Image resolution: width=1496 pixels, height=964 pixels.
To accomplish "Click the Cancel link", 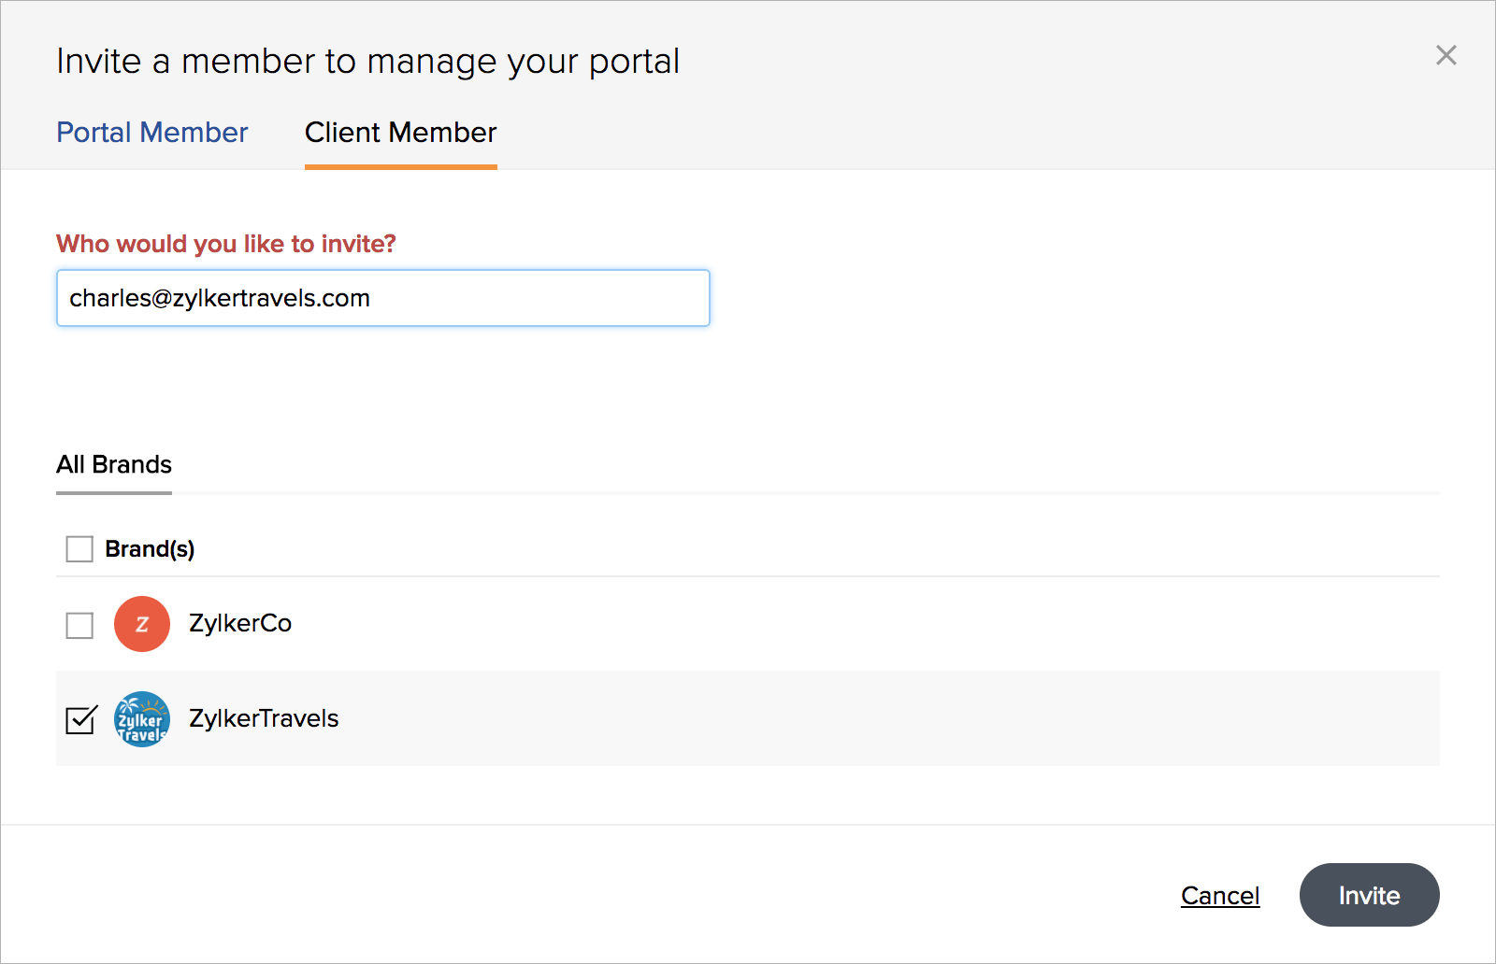I will click(1220, 896).
